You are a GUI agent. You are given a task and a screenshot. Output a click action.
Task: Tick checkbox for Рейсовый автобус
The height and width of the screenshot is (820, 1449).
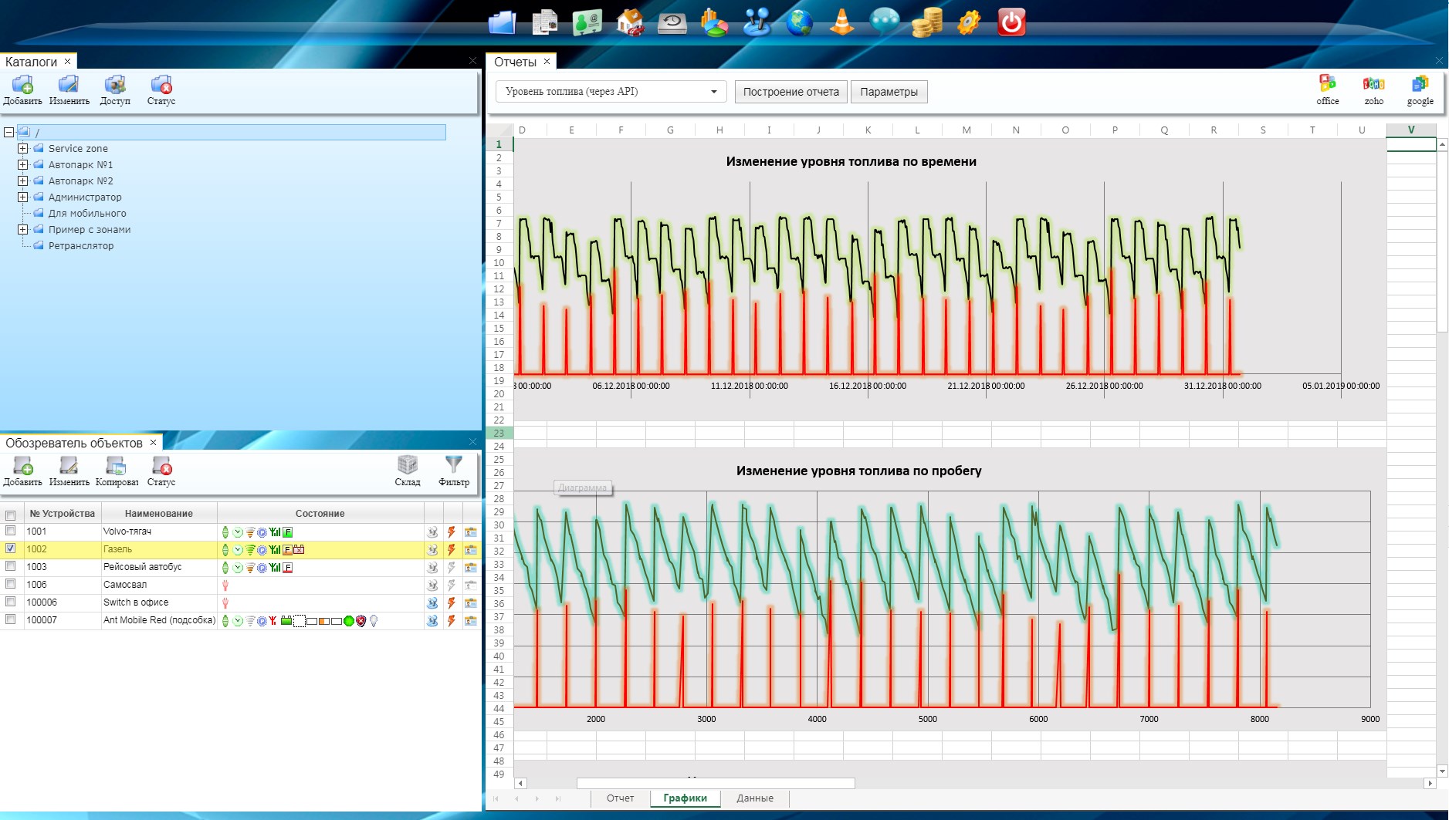pos(11,566)
